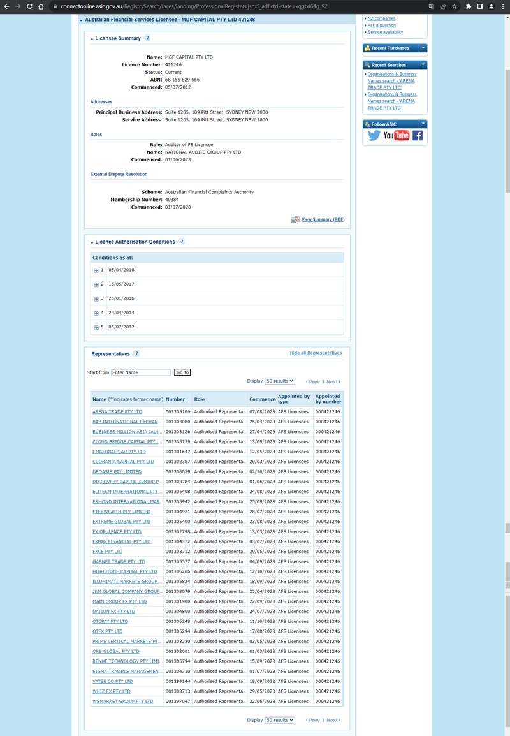Open the side panel icon in browser toolbar
Screen dimensions: 510x736
point(480,6)
